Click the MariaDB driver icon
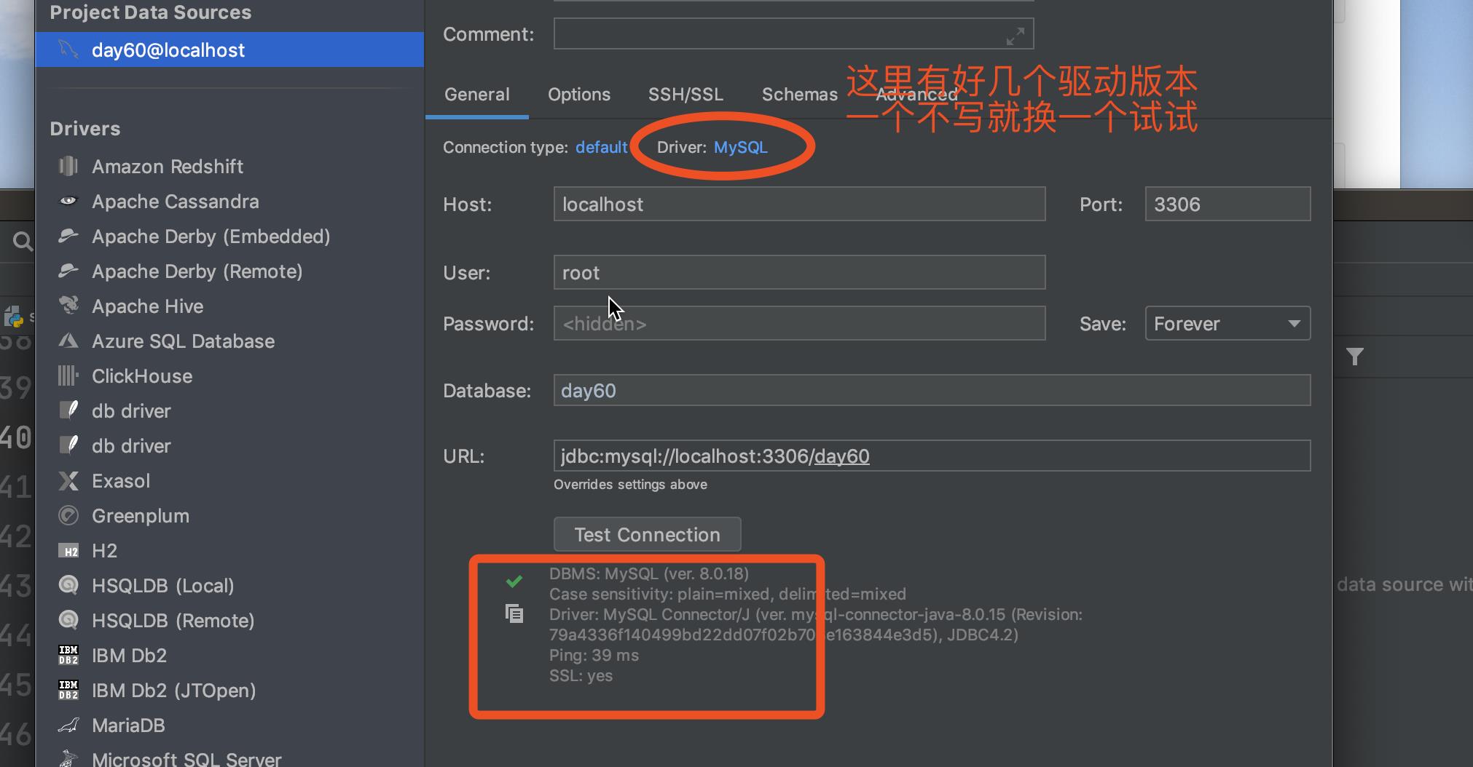This screenshot has width=1473, height=767. [x=68, y=726]
